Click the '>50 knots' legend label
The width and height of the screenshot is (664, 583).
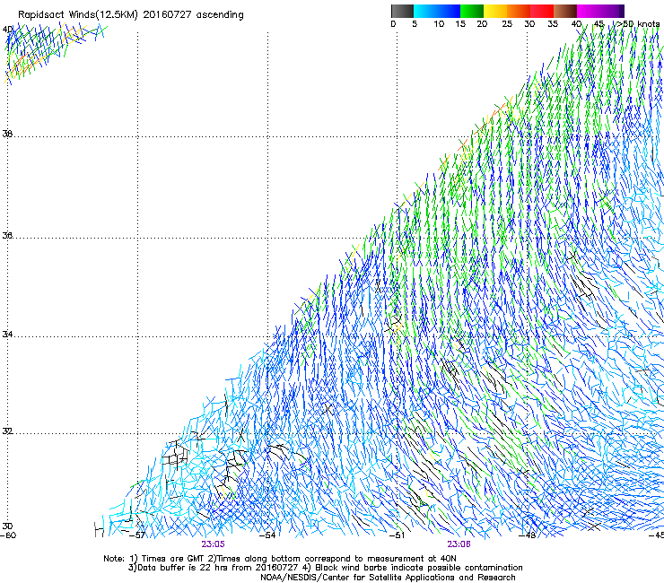[638, 24]
